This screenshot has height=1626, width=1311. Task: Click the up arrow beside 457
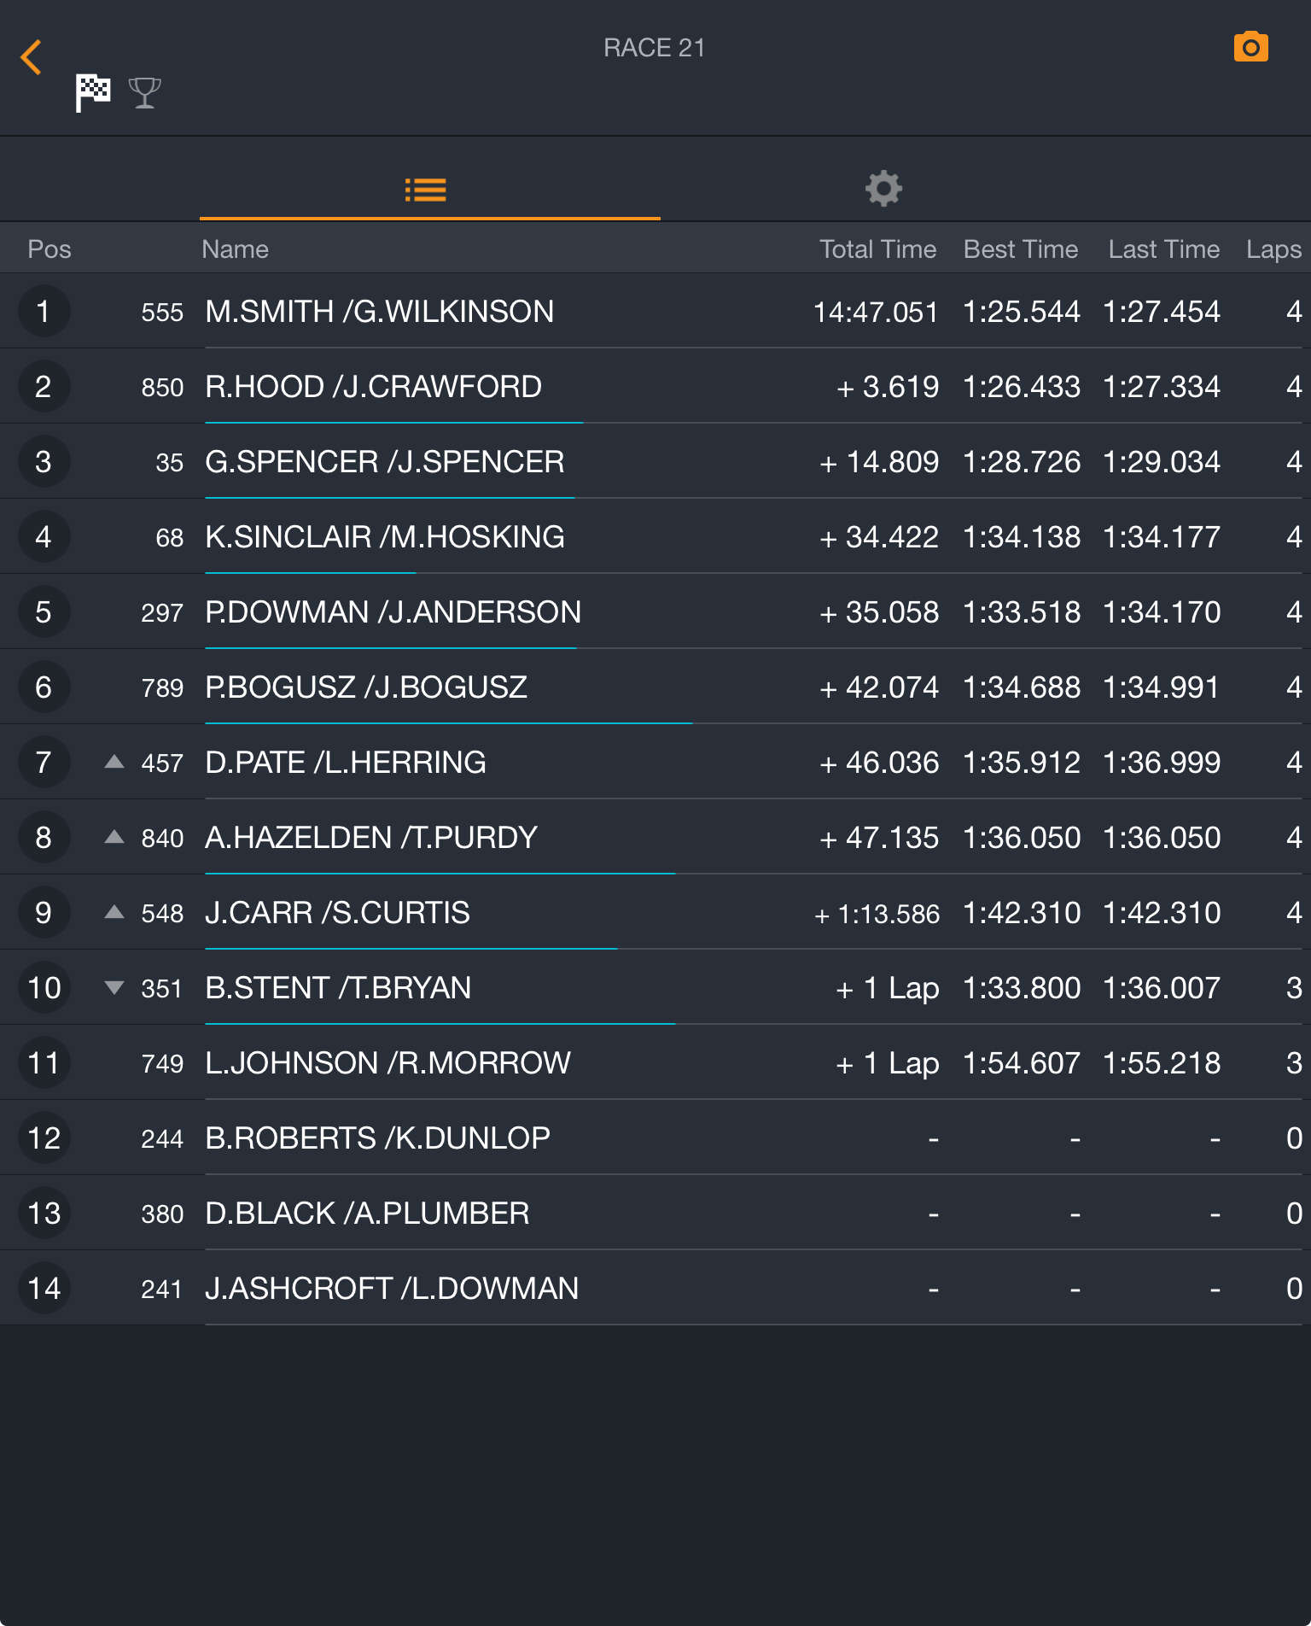[114, 762]
